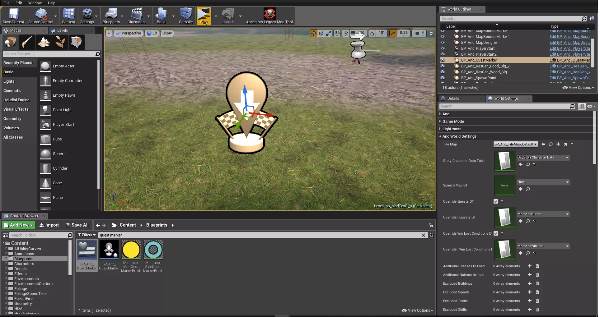Open the Window menu

point(35,3)
